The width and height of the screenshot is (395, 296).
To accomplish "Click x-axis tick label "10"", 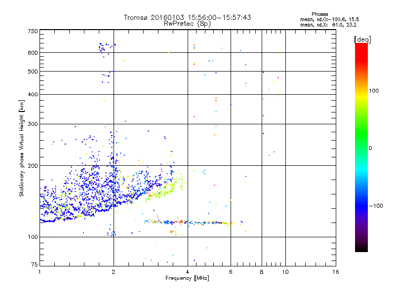I will [285, 272].
